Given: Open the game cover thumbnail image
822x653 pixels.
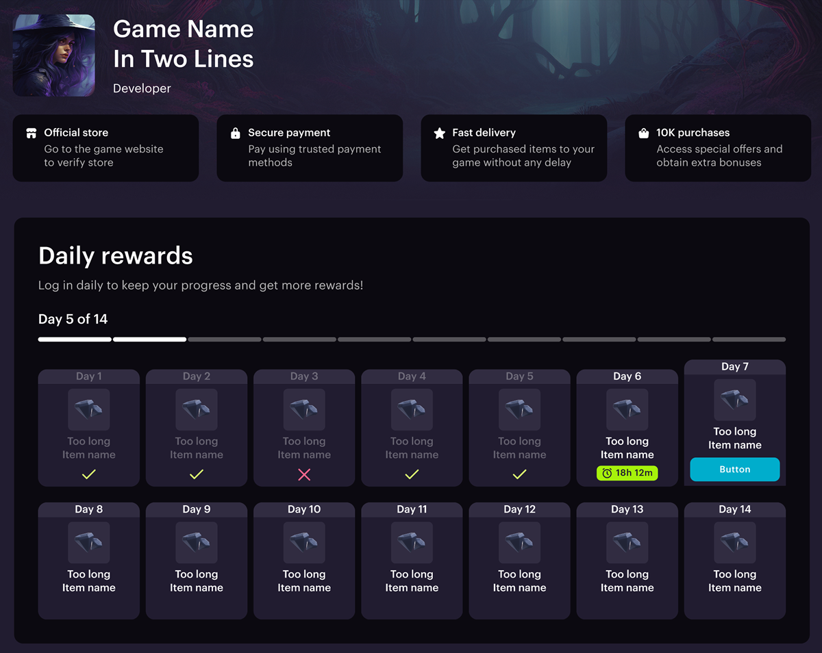Looking at the screenshot, I should [x=54, y=55].
